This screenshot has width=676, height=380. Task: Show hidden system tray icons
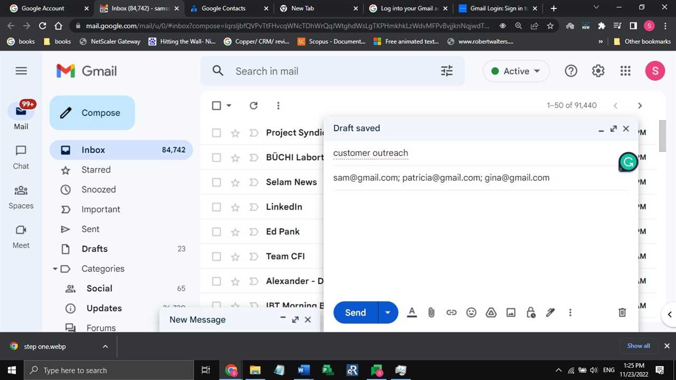[558, 370]
